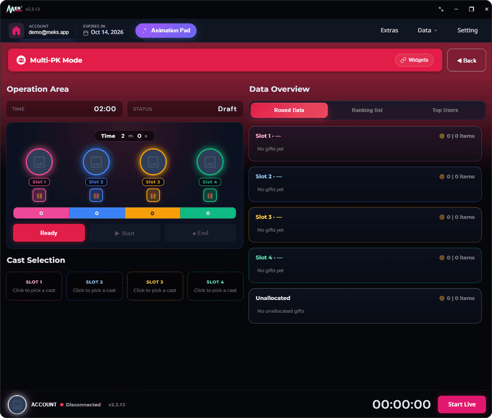Open the Slot 1 gift icon

tap(39, 195)
